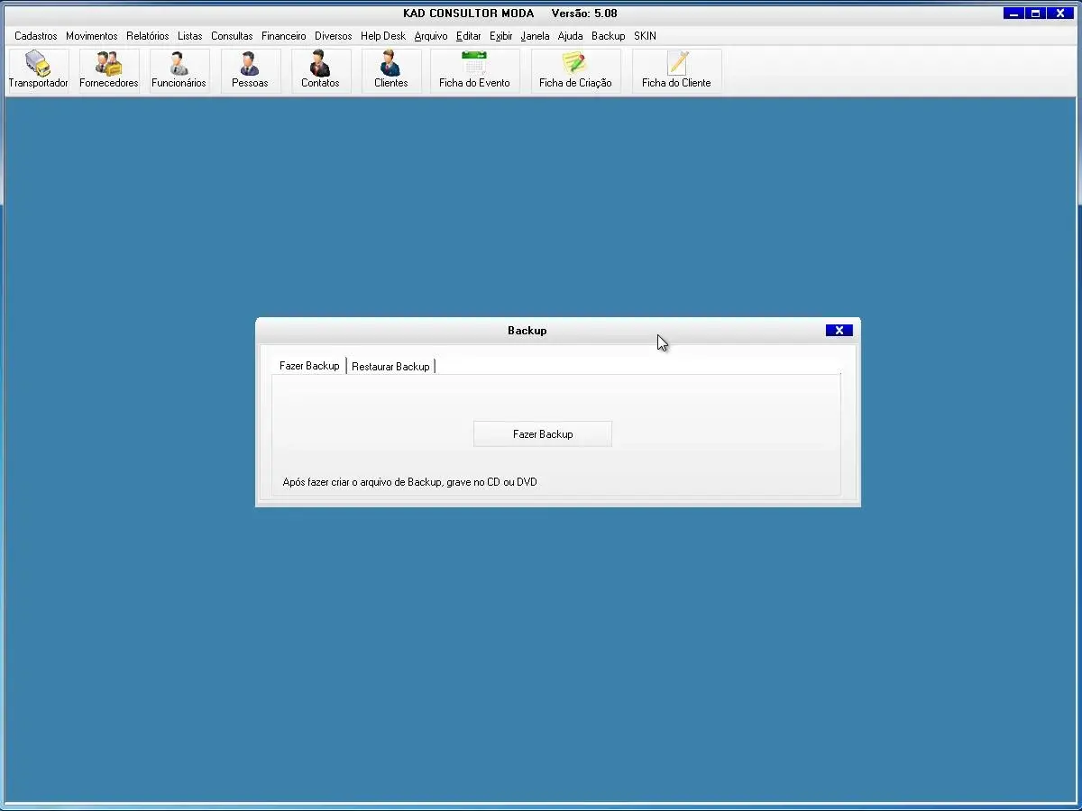Open the Relatórios menu
Image resolution: width=1082 pixels, height=811 pixels.
point(147,36)
